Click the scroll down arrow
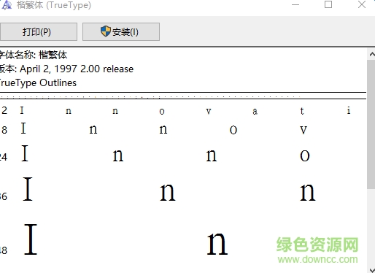 coord(371,270)
